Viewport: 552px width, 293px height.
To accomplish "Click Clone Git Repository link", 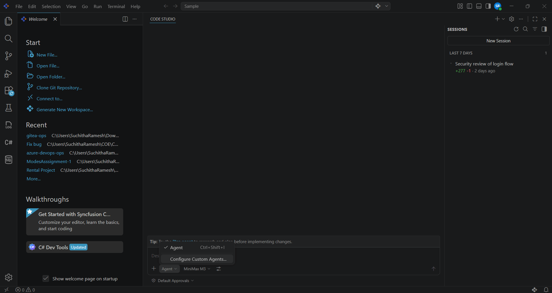I will click(x=59, y=88).
